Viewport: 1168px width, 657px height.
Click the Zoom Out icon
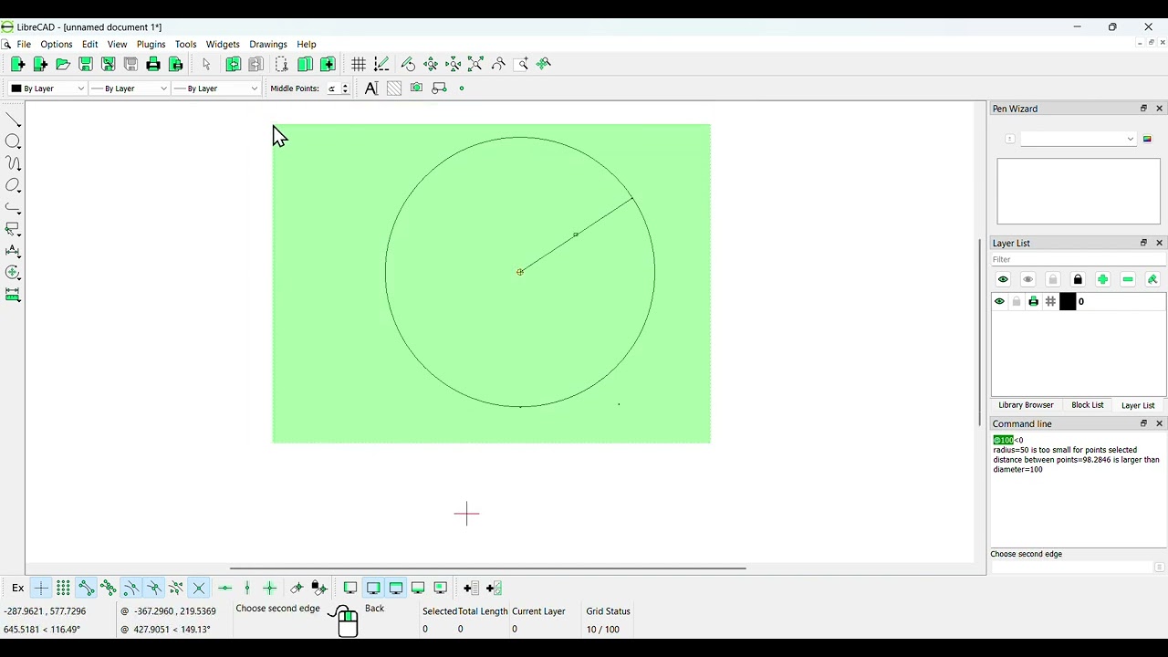[454, 64]
